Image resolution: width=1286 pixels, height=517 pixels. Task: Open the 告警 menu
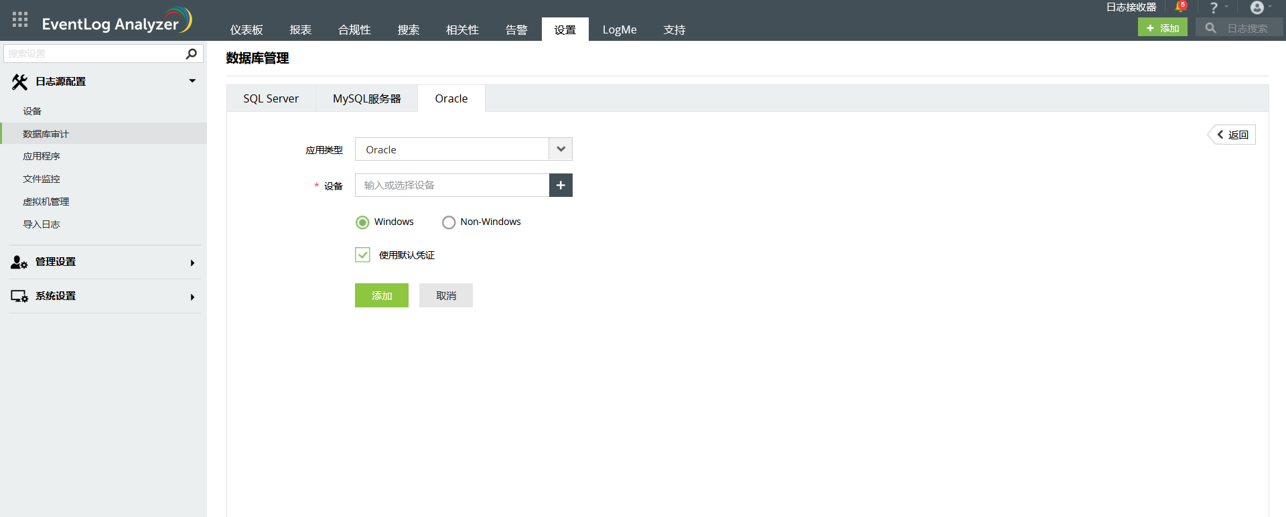point(516,29)
